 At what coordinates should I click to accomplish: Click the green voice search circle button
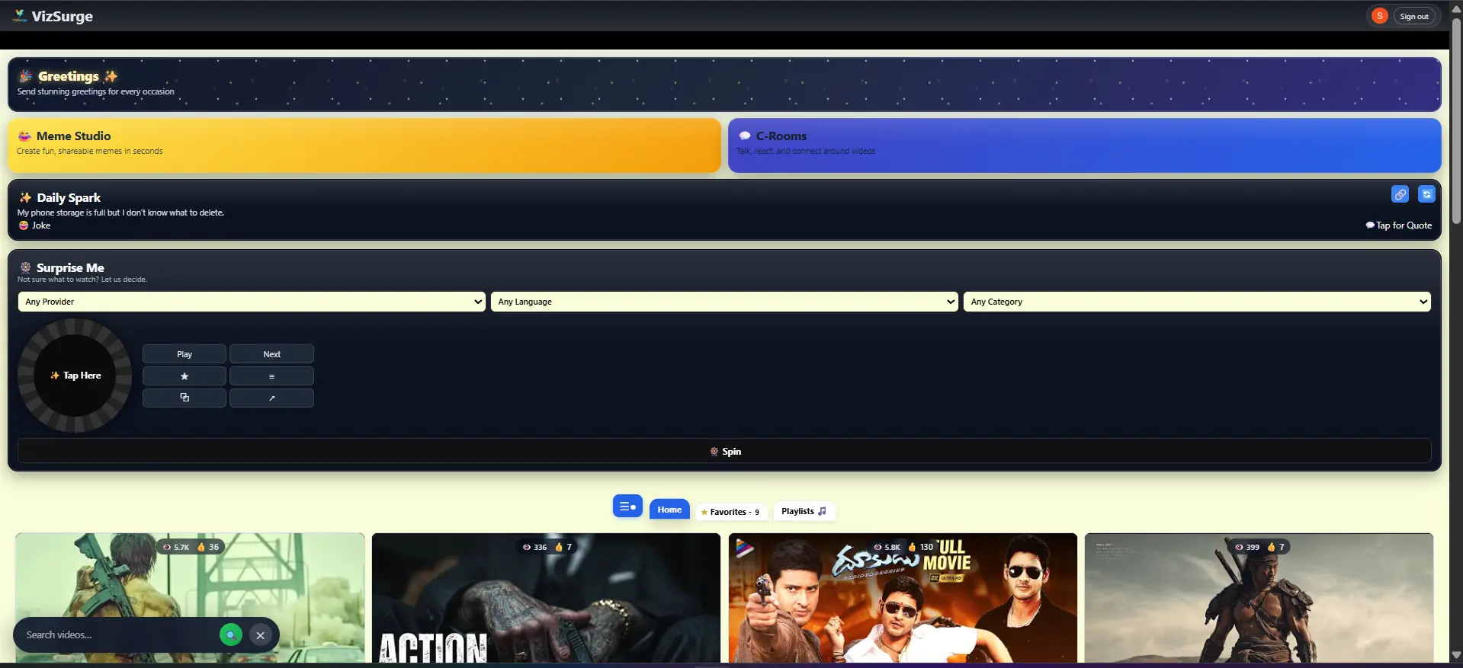[230, 634]
